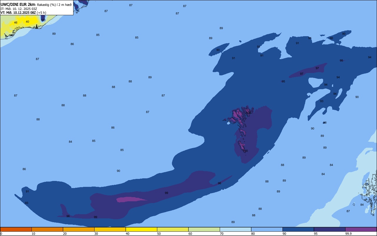The height and width of the screenshot is (236, 377).
Task: Choose the 30–40 amber legend segment
Action: point(110,229)
